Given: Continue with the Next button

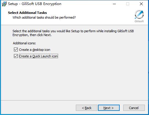Looking at the screenshot, I should click(x=109, y=108).
